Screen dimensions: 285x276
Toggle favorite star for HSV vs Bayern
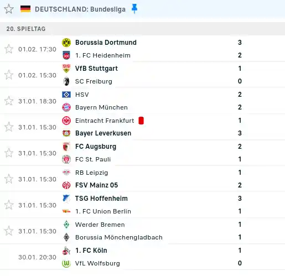(x=9, y=101)
